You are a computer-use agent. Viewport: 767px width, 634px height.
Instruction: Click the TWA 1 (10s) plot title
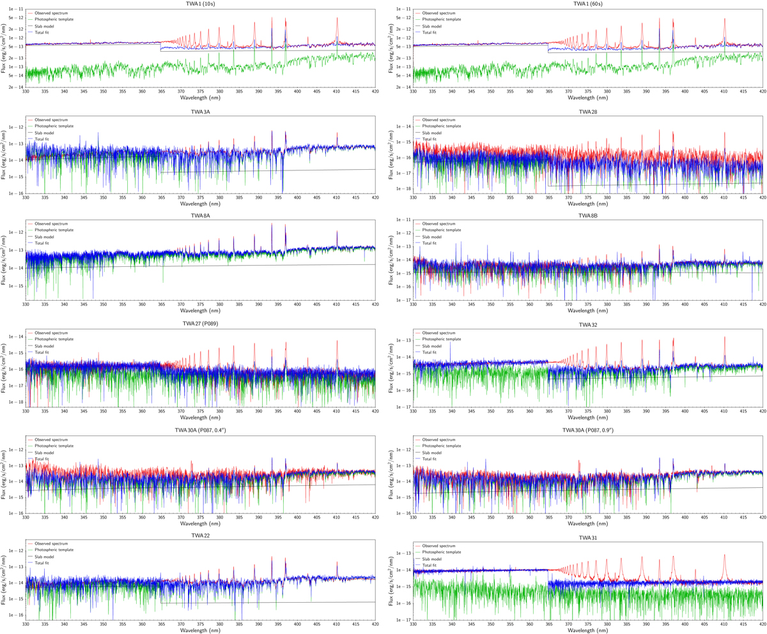[x=200, y=4]
